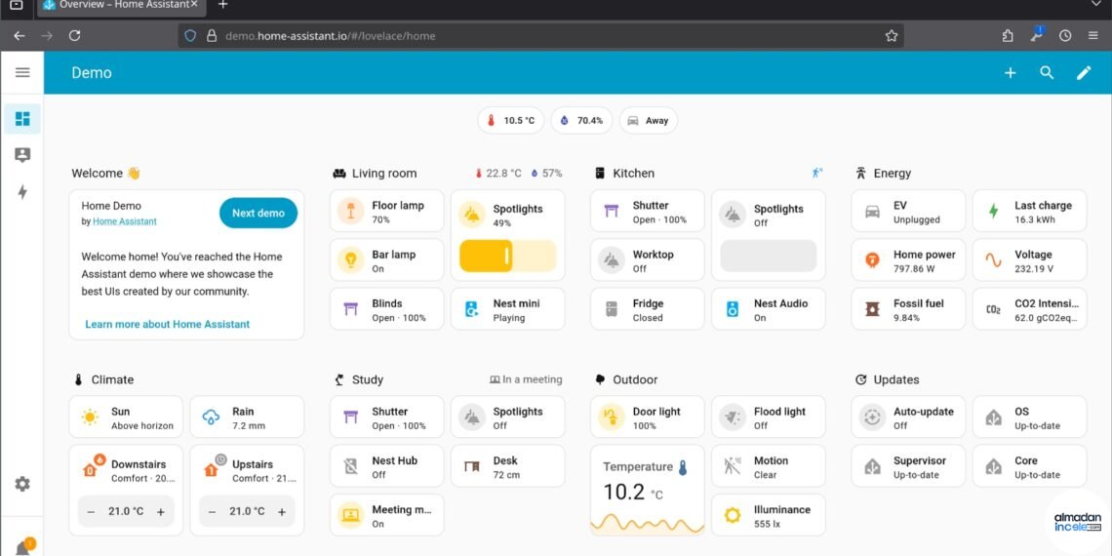Increase Downstairs temperature with plus

(161, 512)
